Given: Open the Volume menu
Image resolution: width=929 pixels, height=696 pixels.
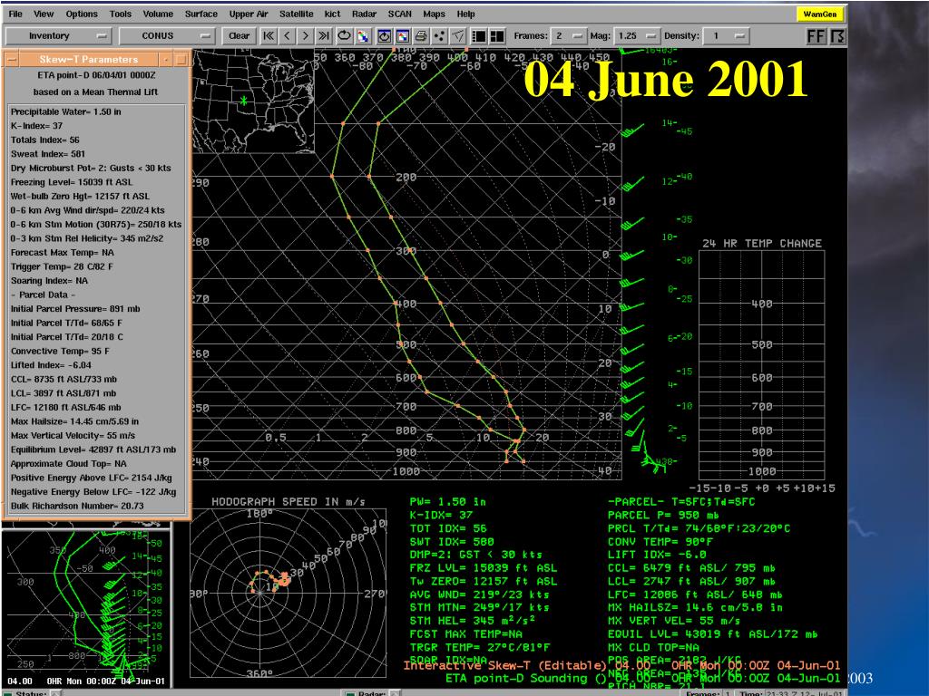Looking at the screenshot, I should (158, 14).
